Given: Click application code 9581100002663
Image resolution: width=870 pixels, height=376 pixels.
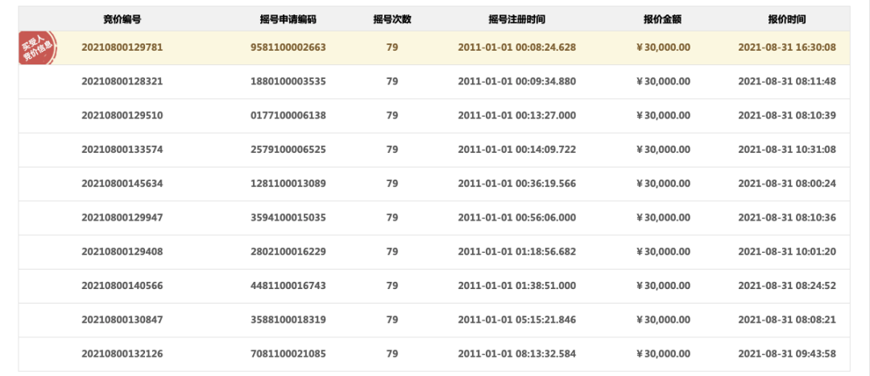Looking at the screenshot, I should point(288,48).
